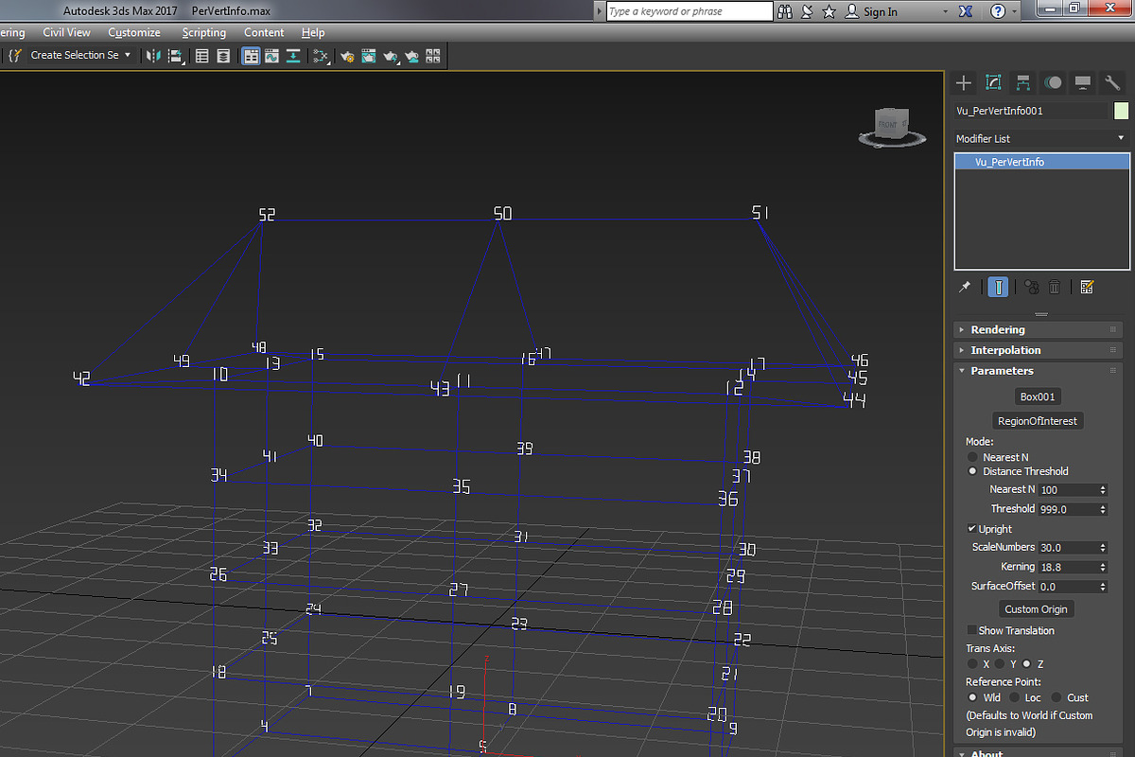Collapse the Parameters rollout
1135x757 pixels.
point(1039,371)
